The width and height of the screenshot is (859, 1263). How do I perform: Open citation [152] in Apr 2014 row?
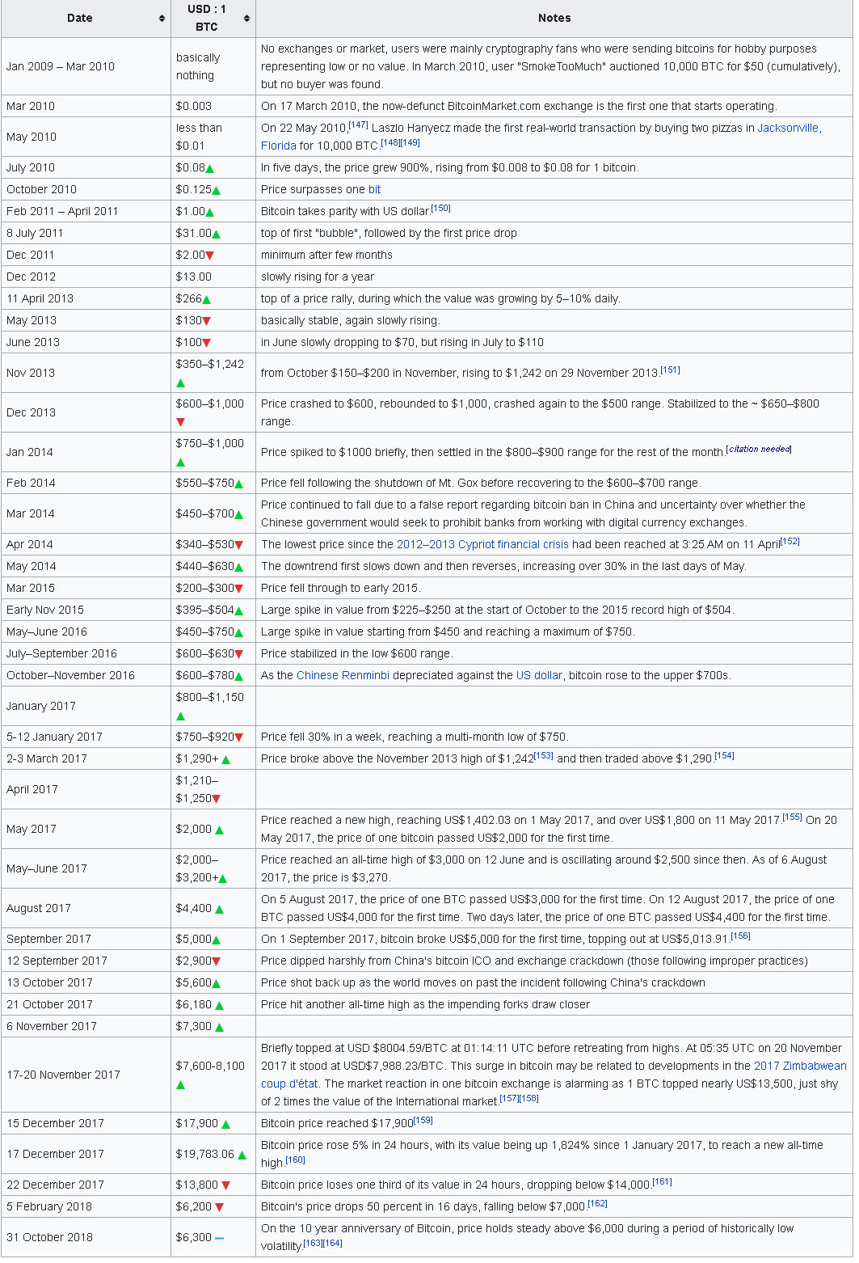point(790,541)
